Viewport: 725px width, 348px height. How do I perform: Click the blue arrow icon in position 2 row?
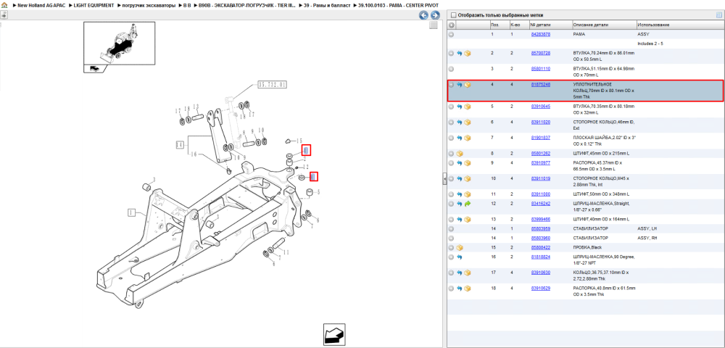click(460, 53)
